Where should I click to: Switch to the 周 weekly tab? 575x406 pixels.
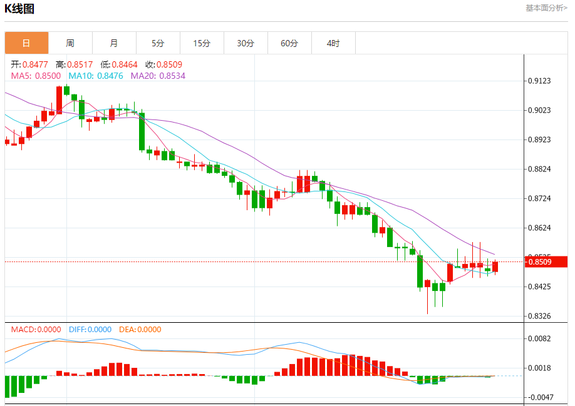[x=70, y=43]
